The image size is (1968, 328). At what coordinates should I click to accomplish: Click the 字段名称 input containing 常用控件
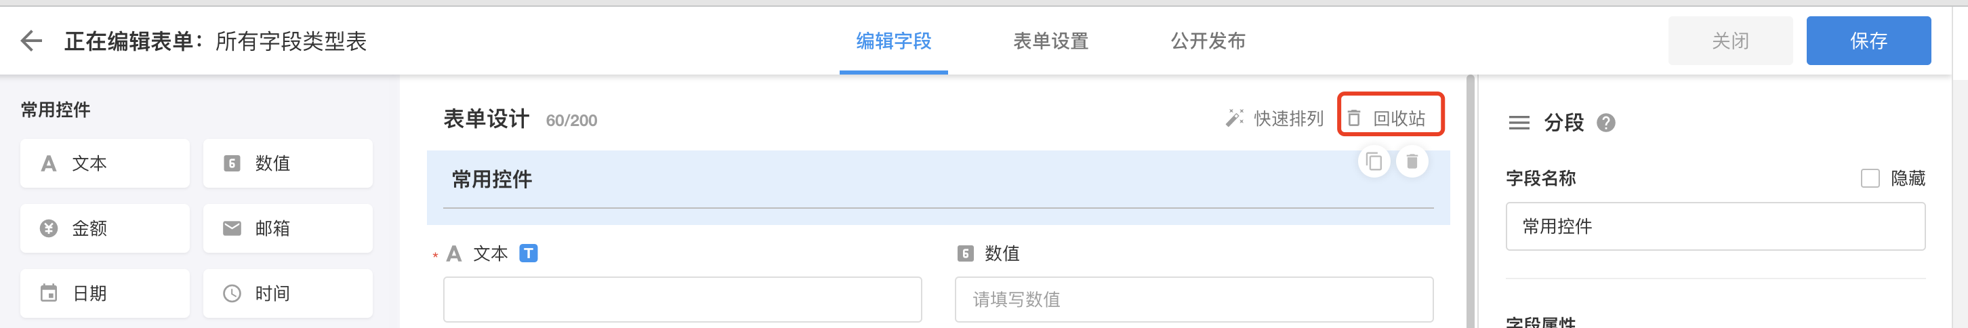click(1715, 226)
